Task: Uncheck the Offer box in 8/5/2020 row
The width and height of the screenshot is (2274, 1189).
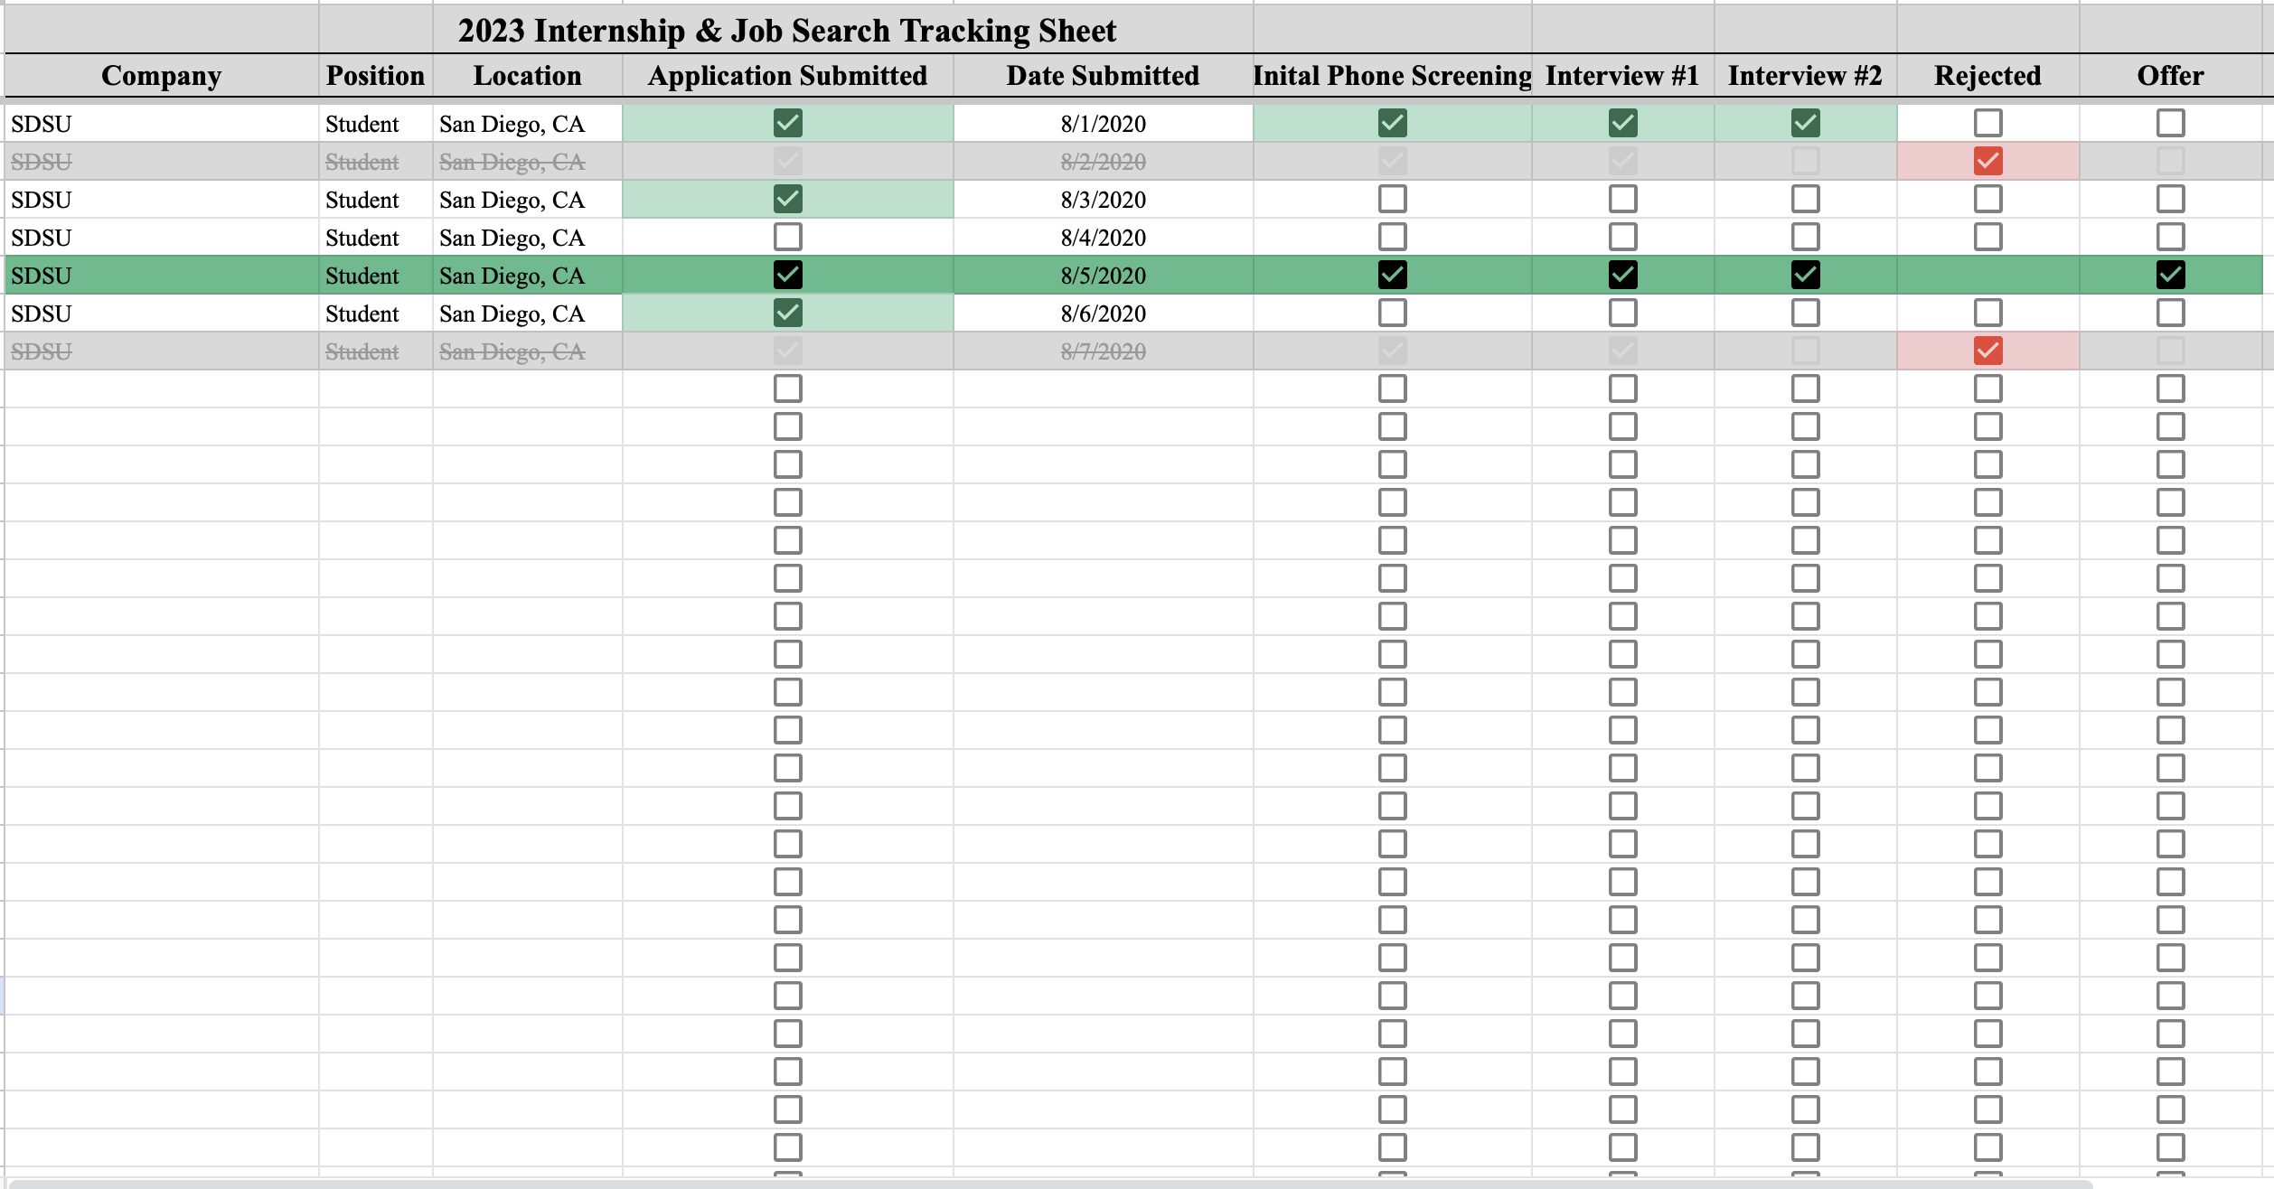Action: coord(2170,275)
